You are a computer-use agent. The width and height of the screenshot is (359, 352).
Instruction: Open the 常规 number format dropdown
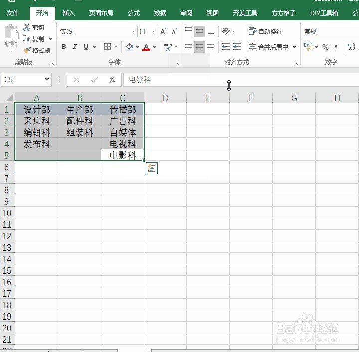[331, 31]
